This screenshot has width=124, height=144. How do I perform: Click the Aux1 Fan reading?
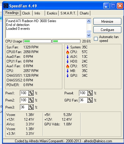(20, 66)
